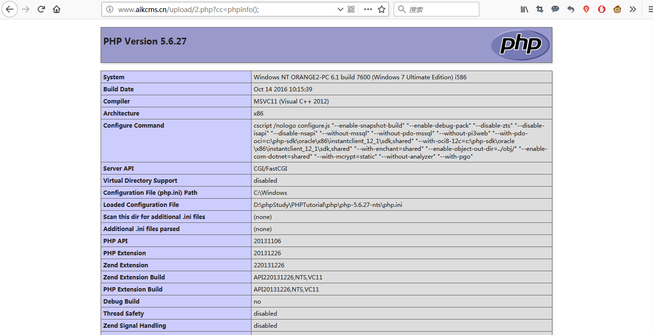
Task: Open the browser home page
Action: pyautogui.click(x=57, y=9)
